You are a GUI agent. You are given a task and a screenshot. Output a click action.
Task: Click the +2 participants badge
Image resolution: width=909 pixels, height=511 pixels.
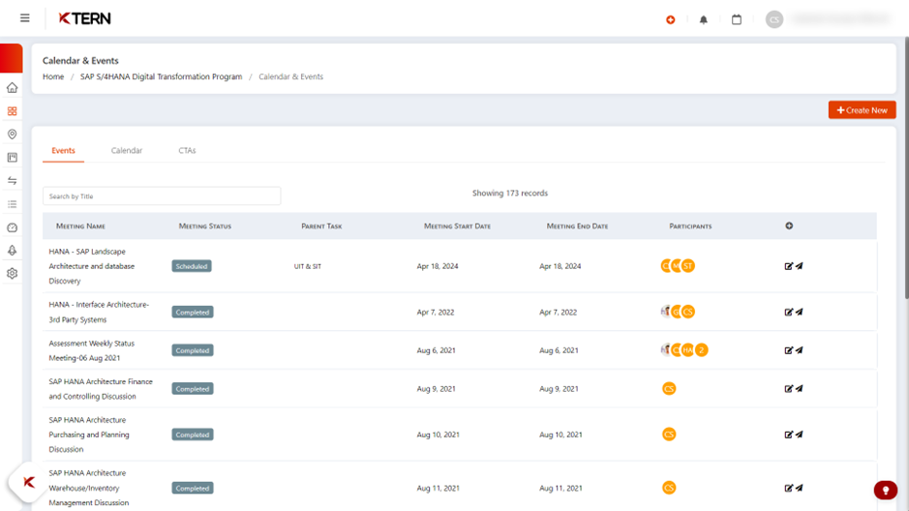702,350
